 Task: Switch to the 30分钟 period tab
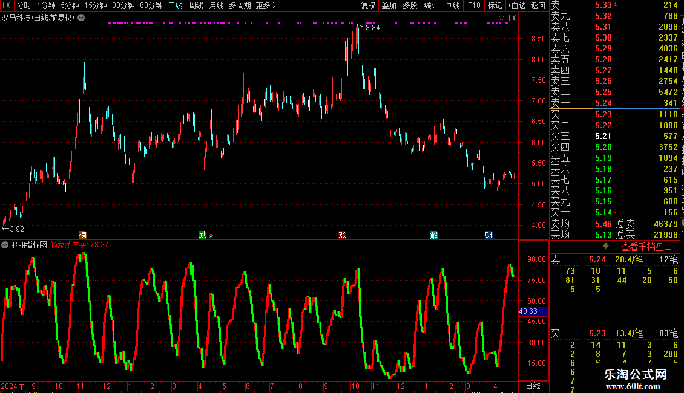click(123, 5)
